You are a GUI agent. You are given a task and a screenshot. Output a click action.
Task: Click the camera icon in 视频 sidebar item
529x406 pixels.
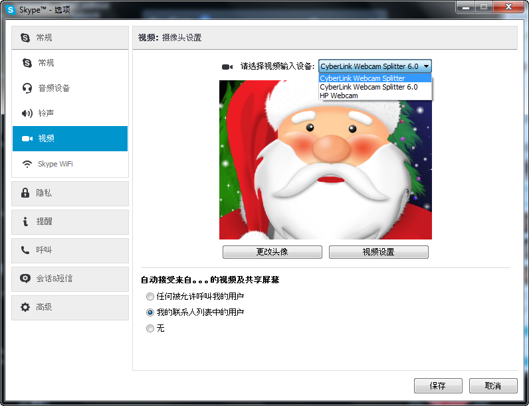[x=27, y=139]
